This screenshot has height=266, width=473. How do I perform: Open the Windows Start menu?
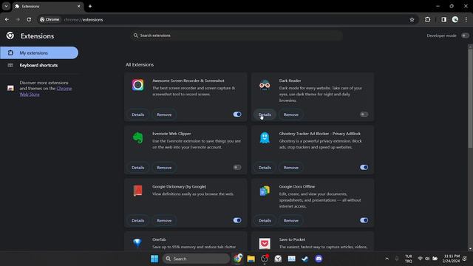point(154,259)
